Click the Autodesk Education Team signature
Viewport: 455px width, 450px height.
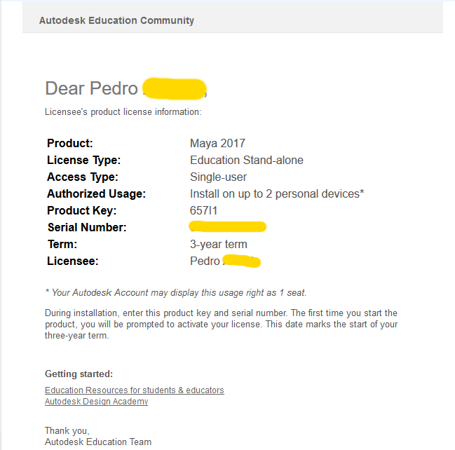pyautogui.click(x=97, y=442)
